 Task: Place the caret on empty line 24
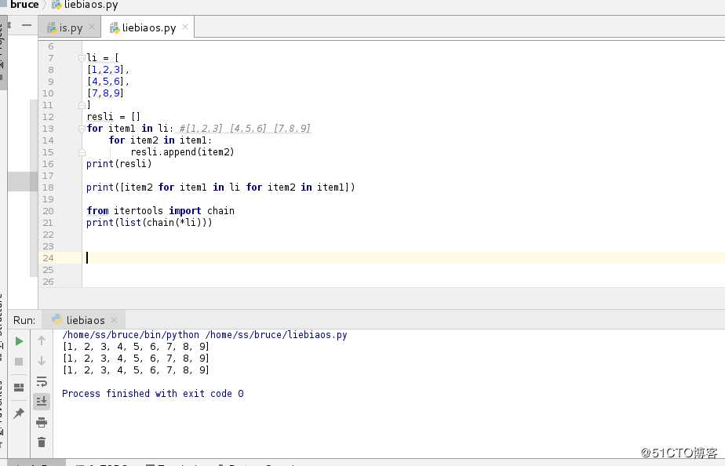[x=403, y=258]
